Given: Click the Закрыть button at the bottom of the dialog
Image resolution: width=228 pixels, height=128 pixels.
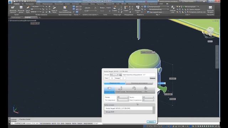Looking at the screenshot, I should [151, 122].
